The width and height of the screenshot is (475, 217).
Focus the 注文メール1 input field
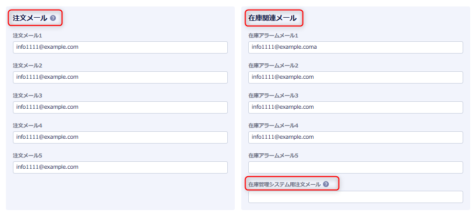point(120,47)
